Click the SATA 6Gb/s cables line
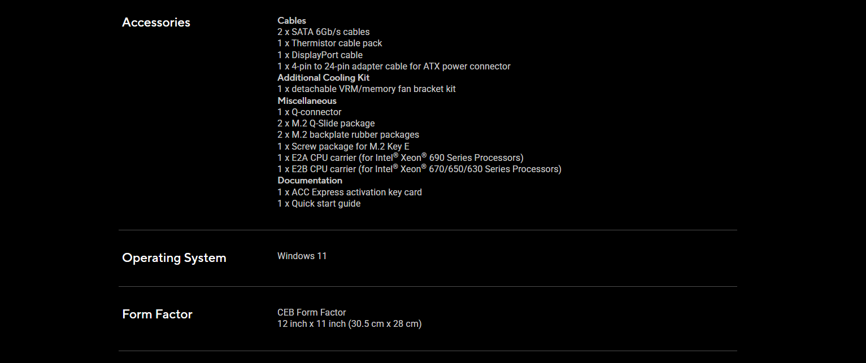The width and height of the screenshot is (866, 363). (x=324, y=32)
